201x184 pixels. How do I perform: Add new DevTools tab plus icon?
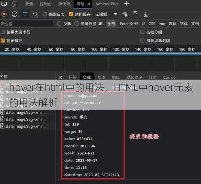click(127, 4)
